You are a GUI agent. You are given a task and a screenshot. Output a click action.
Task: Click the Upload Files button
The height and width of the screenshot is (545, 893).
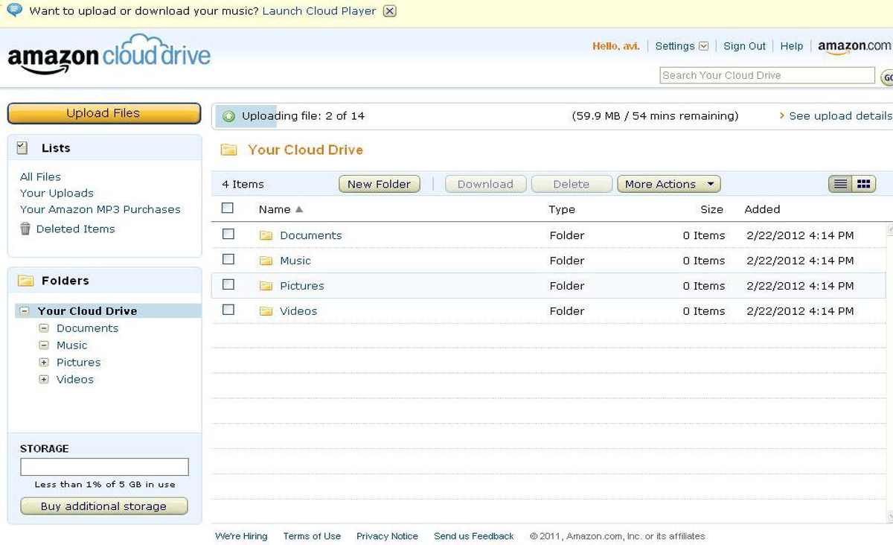[x=103, y=113]
